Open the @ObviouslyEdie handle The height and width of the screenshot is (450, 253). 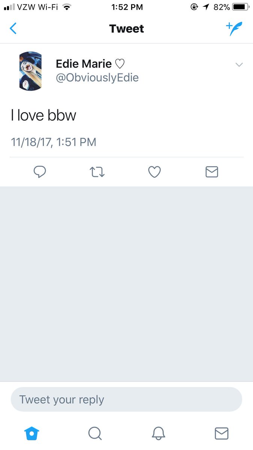click(97, 78)
